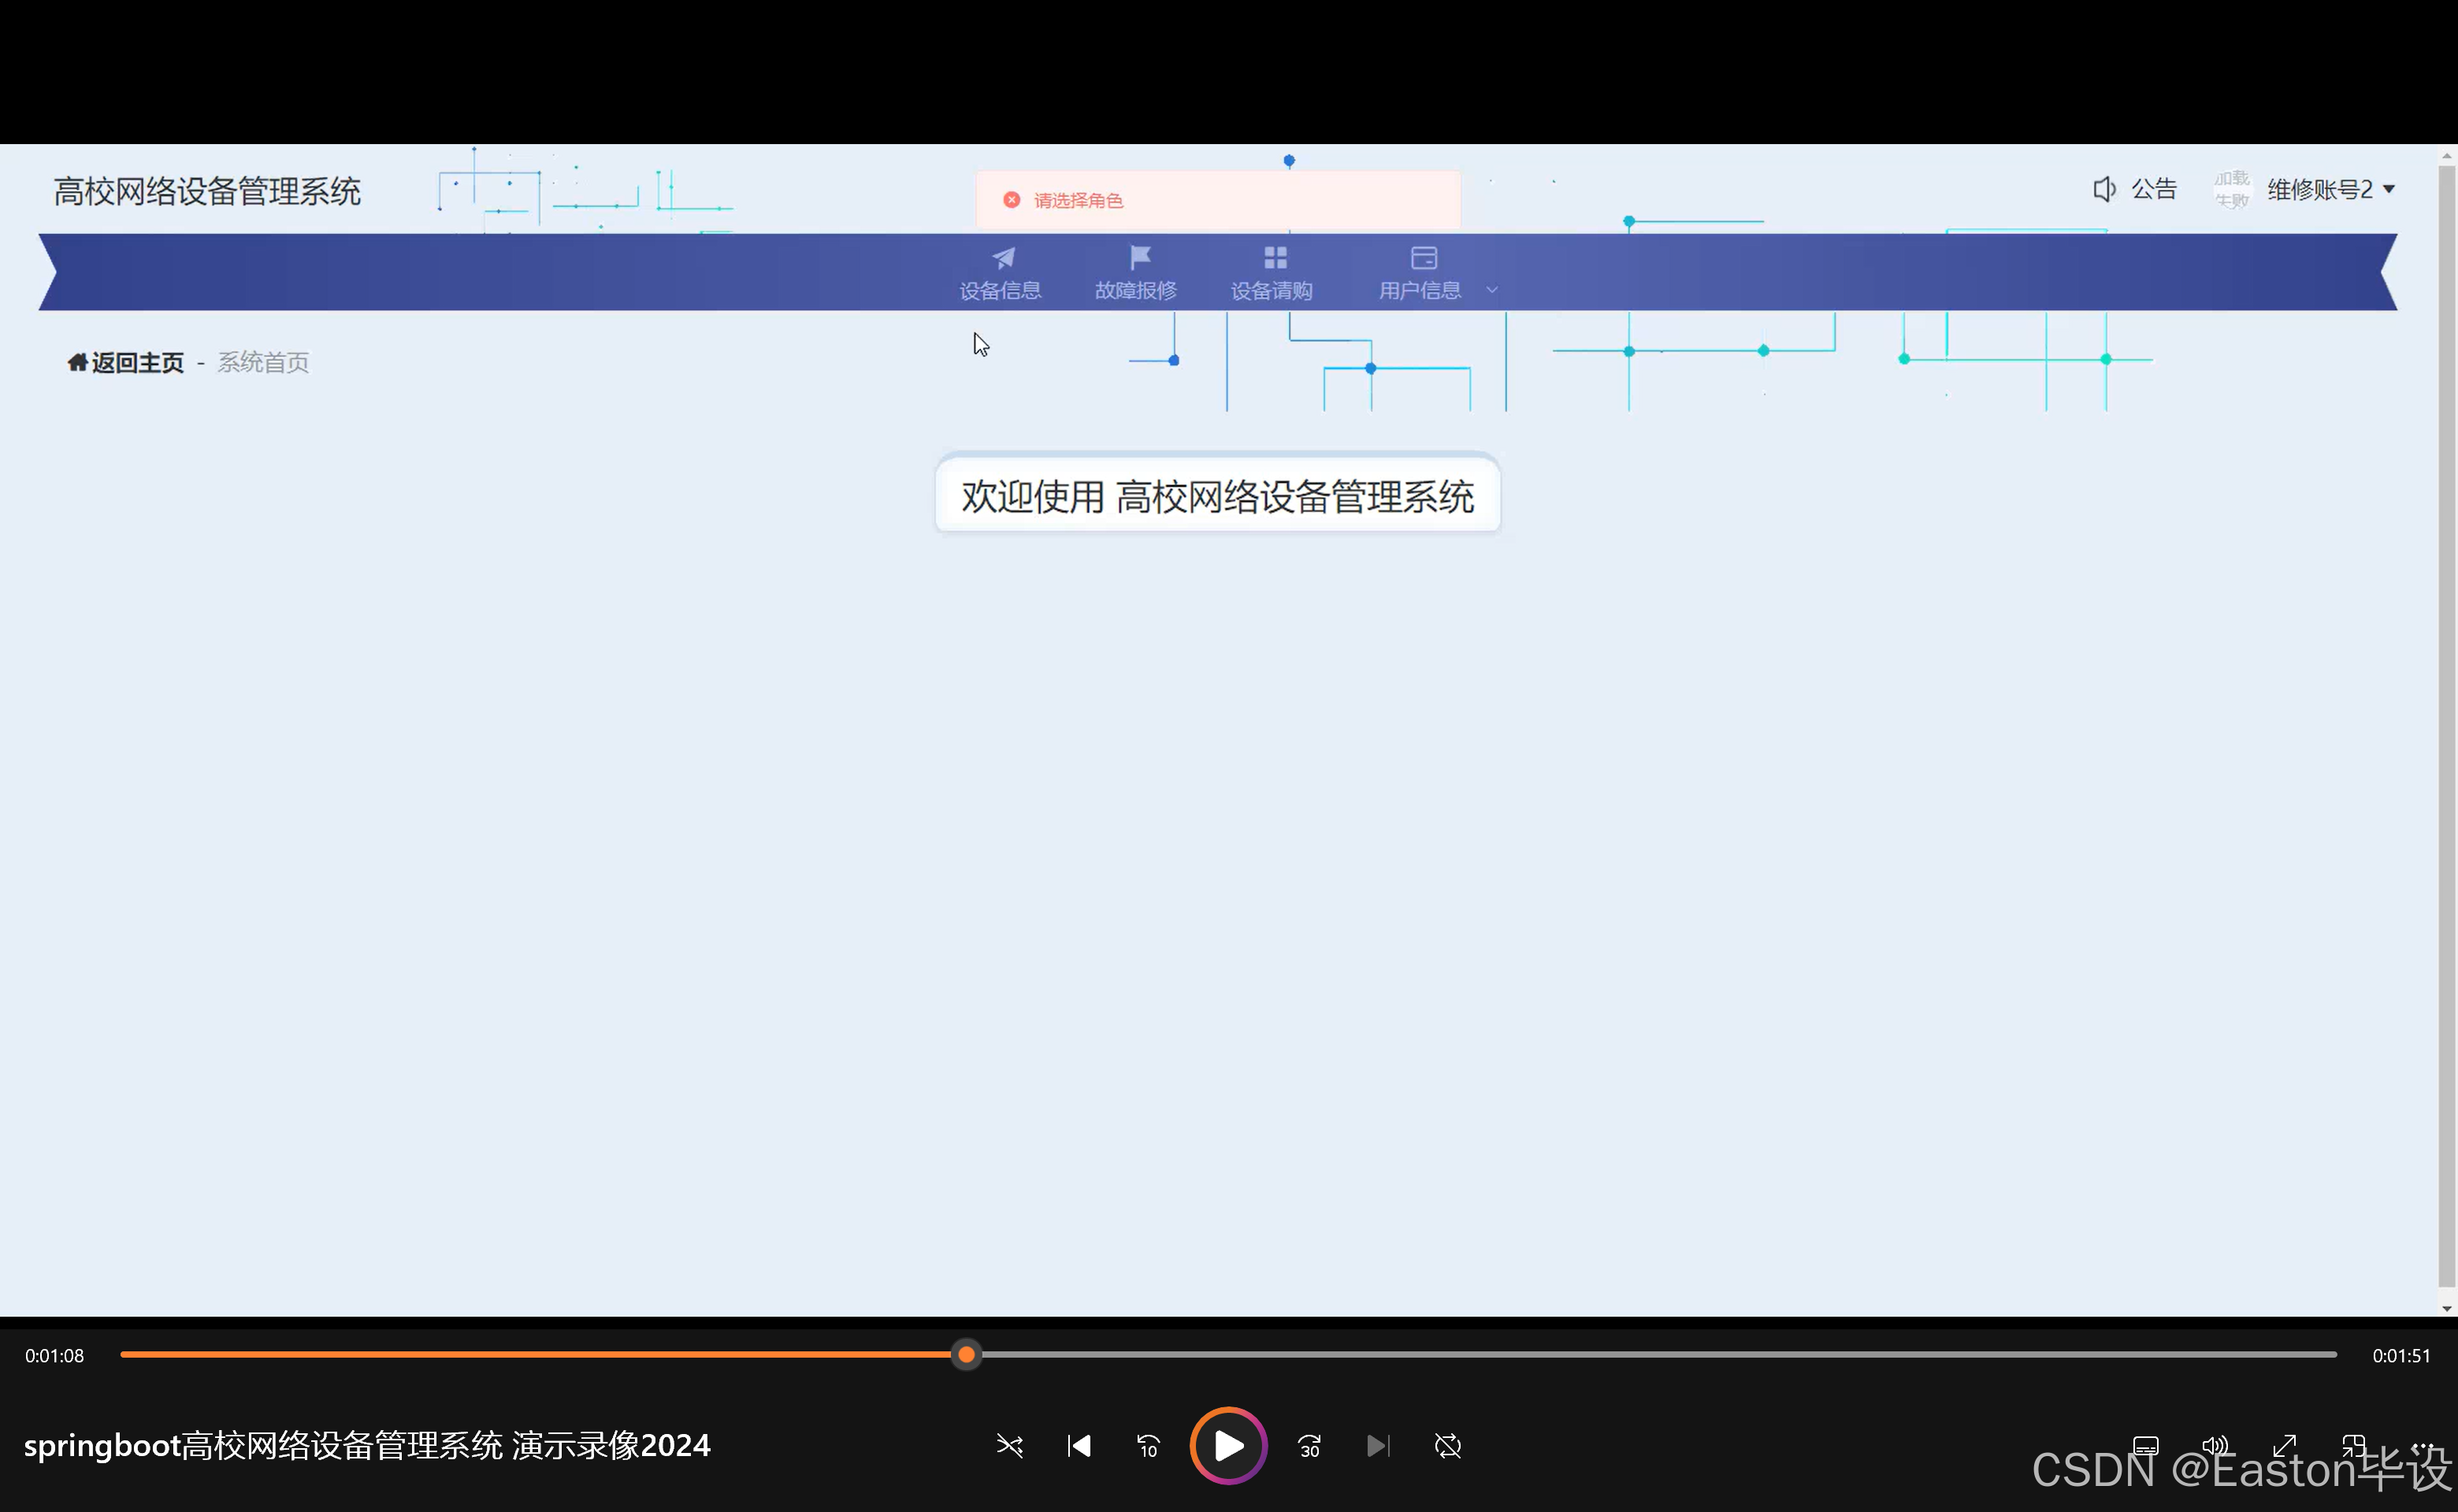Toggle repeat mode in player
Image resolution: width=2458 pixels, height=1512 pixels.
pos(1447,1446)
